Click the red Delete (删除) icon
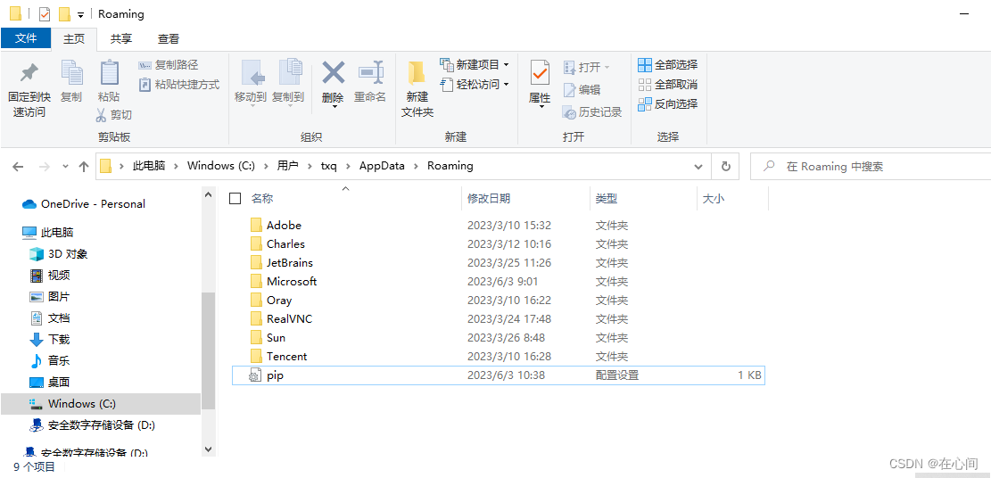Screen dimensions: 991x478 [333, 74]
